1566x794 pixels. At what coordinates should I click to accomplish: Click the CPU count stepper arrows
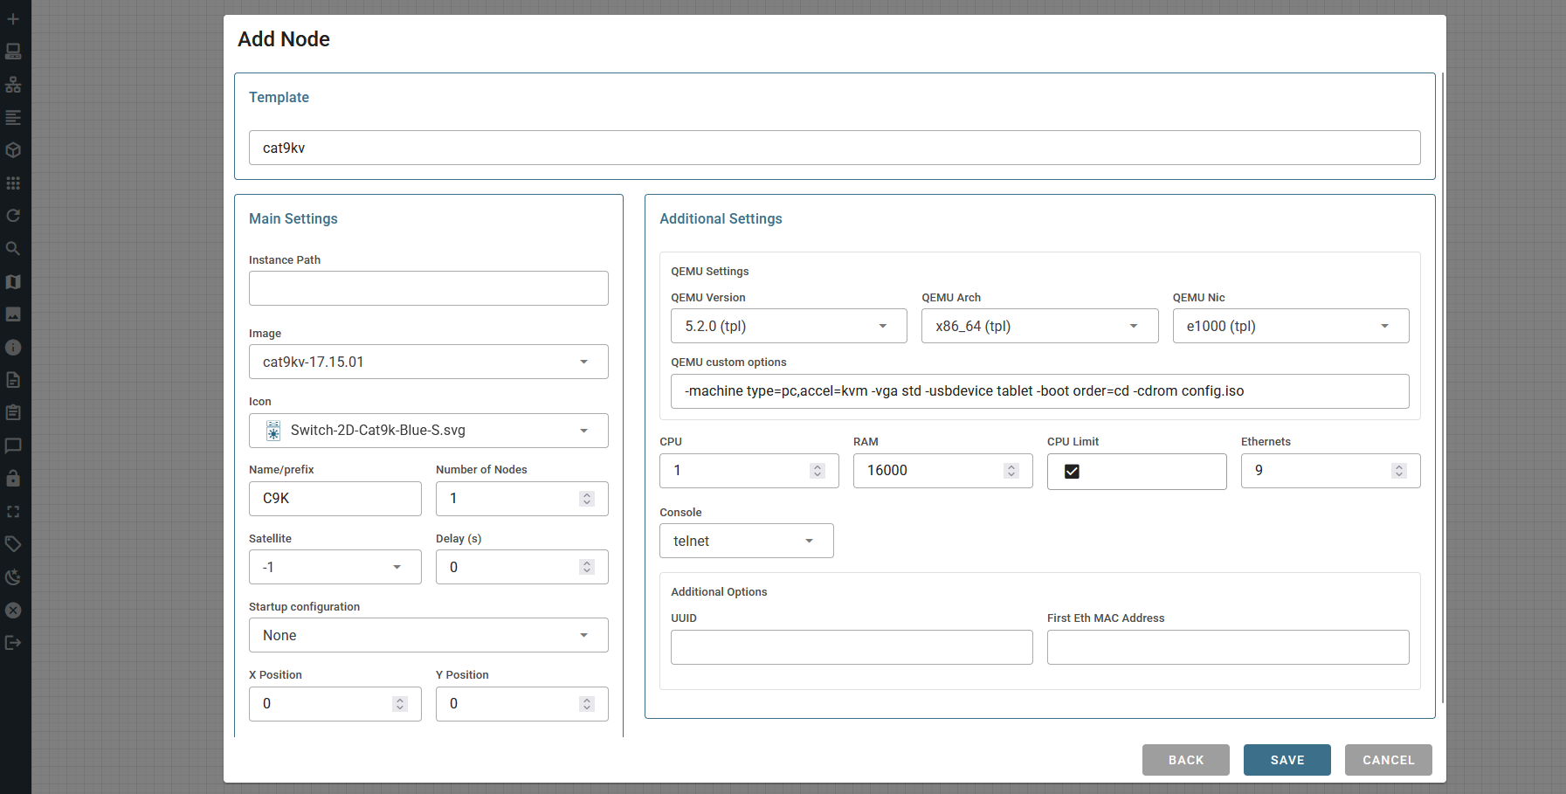click(x=817, y=471)
